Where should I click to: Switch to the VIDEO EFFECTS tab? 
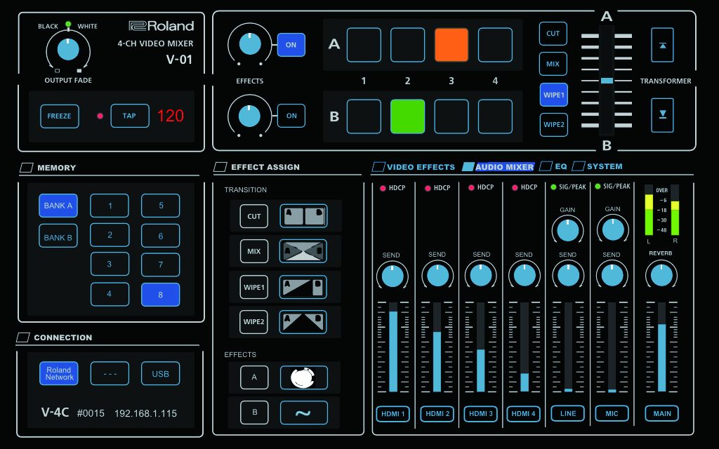[x=414, y=167]
